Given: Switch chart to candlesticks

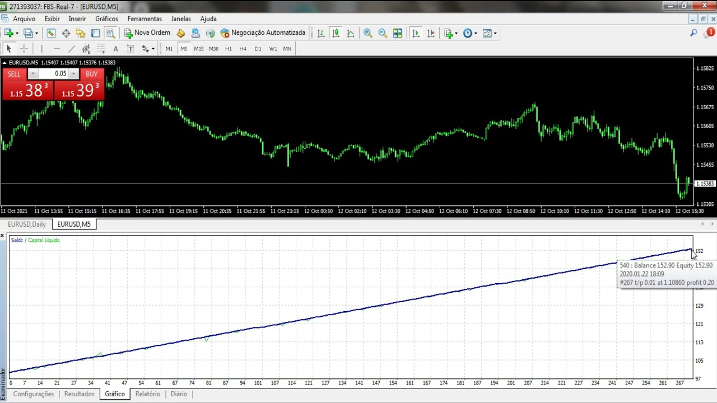Looking at the screenshot, I should tap(336, 33).
